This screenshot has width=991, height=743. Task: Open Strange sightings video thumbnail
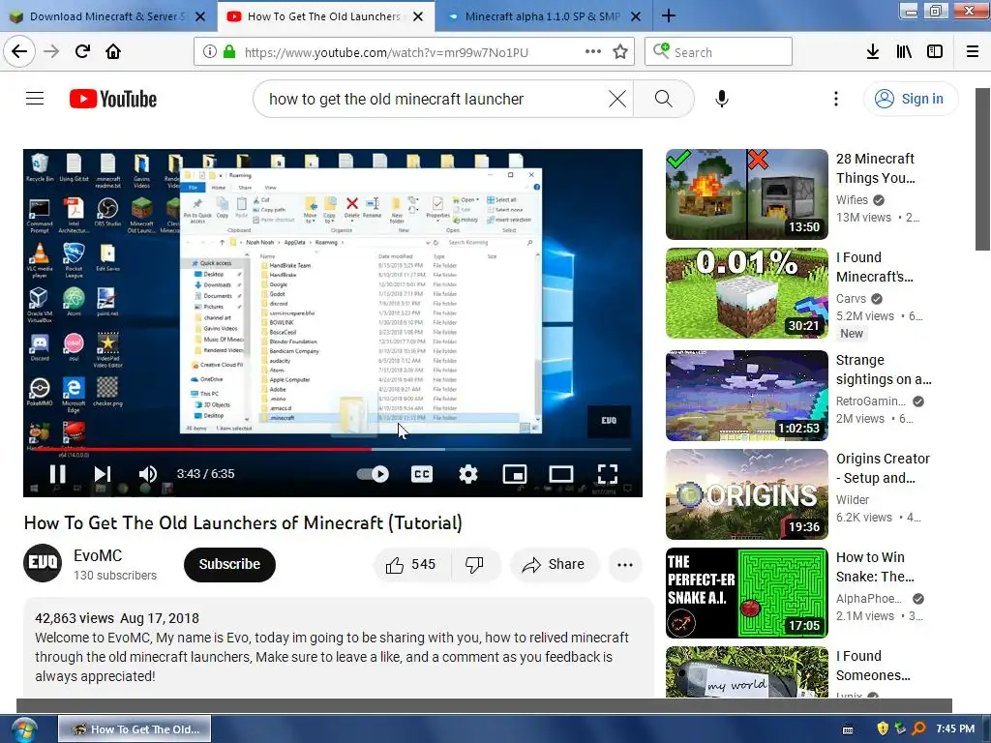746,396
